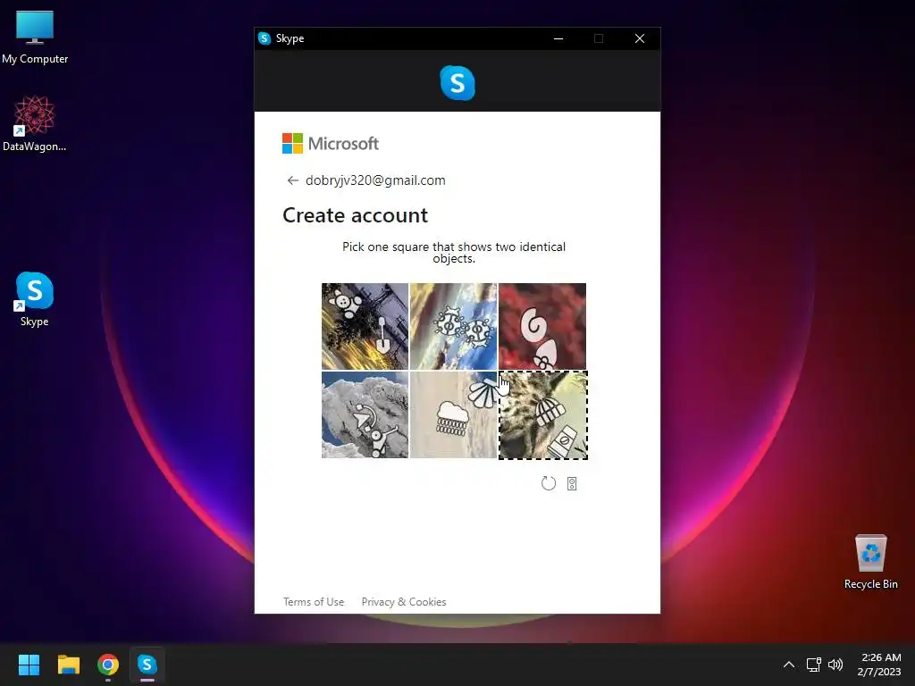
Task: Go back using arrow beside the email address
Action: tap(292, 180)
